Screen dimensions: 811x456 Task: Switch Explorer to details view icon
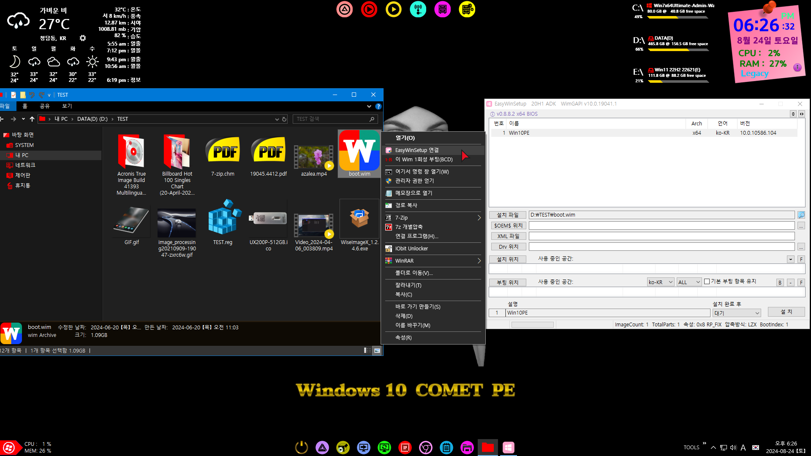coord(367,350)
